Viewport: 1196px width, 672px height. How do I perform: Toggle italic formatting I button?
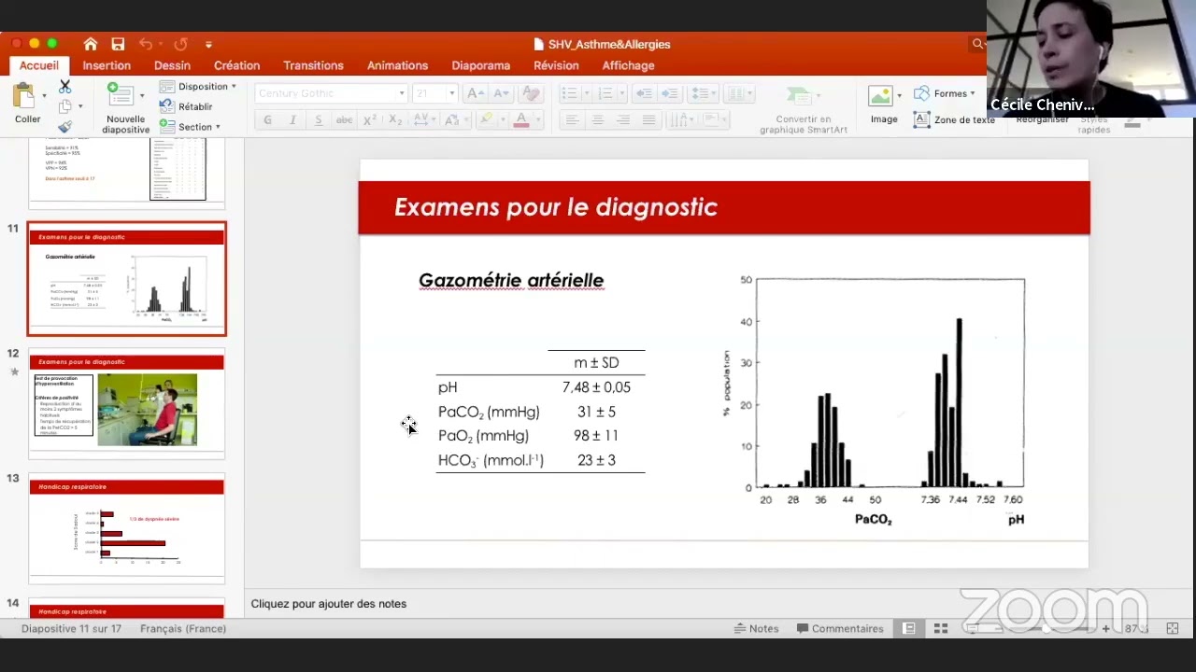point(292,119)
